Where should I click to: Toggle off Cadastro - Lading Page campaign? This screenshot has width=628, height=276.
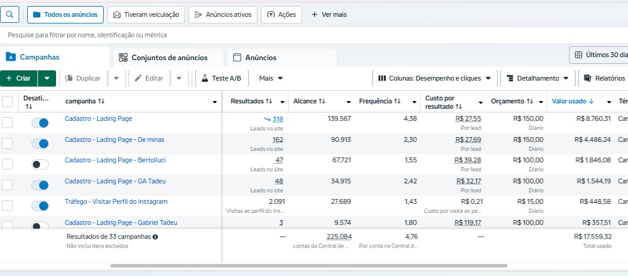[40, 123]
